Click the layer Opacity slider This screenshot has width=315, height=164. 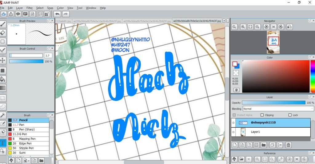(273, 103)
